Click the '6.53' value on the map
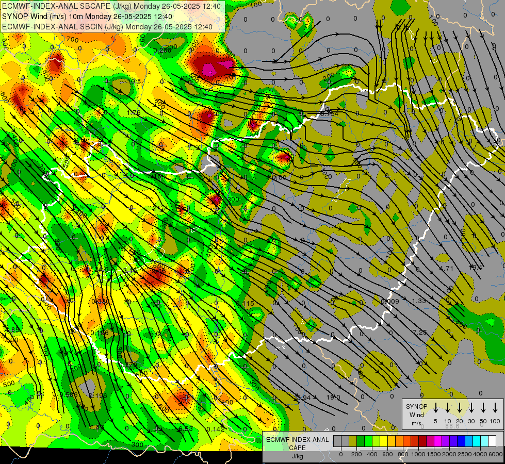 click(186, 428)
